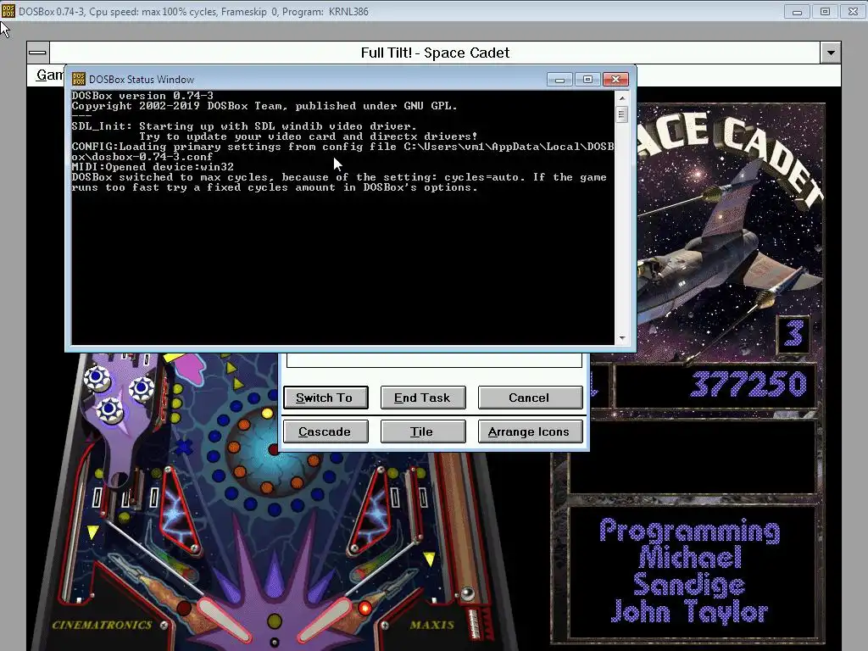Click Status Window scrollbar down arrow
The width and height of the screenshot is (868, 651).
[x=622, y=337]
